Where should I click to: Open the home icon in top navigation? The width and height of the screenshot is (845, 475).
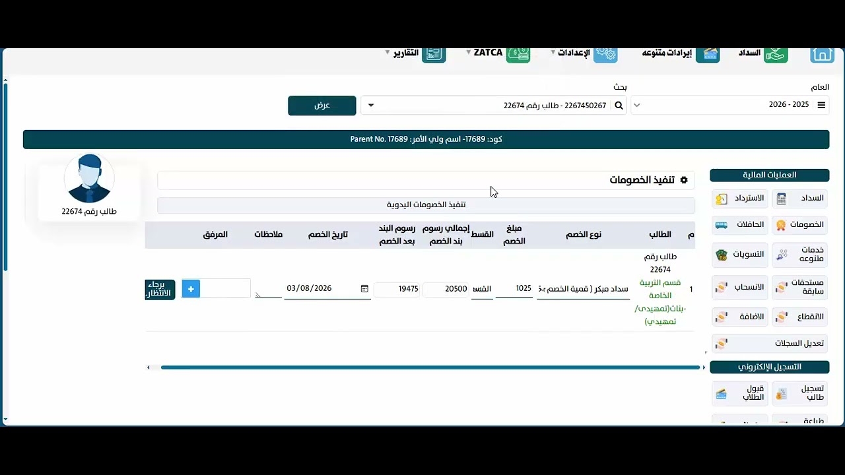[x=822, y=55]
